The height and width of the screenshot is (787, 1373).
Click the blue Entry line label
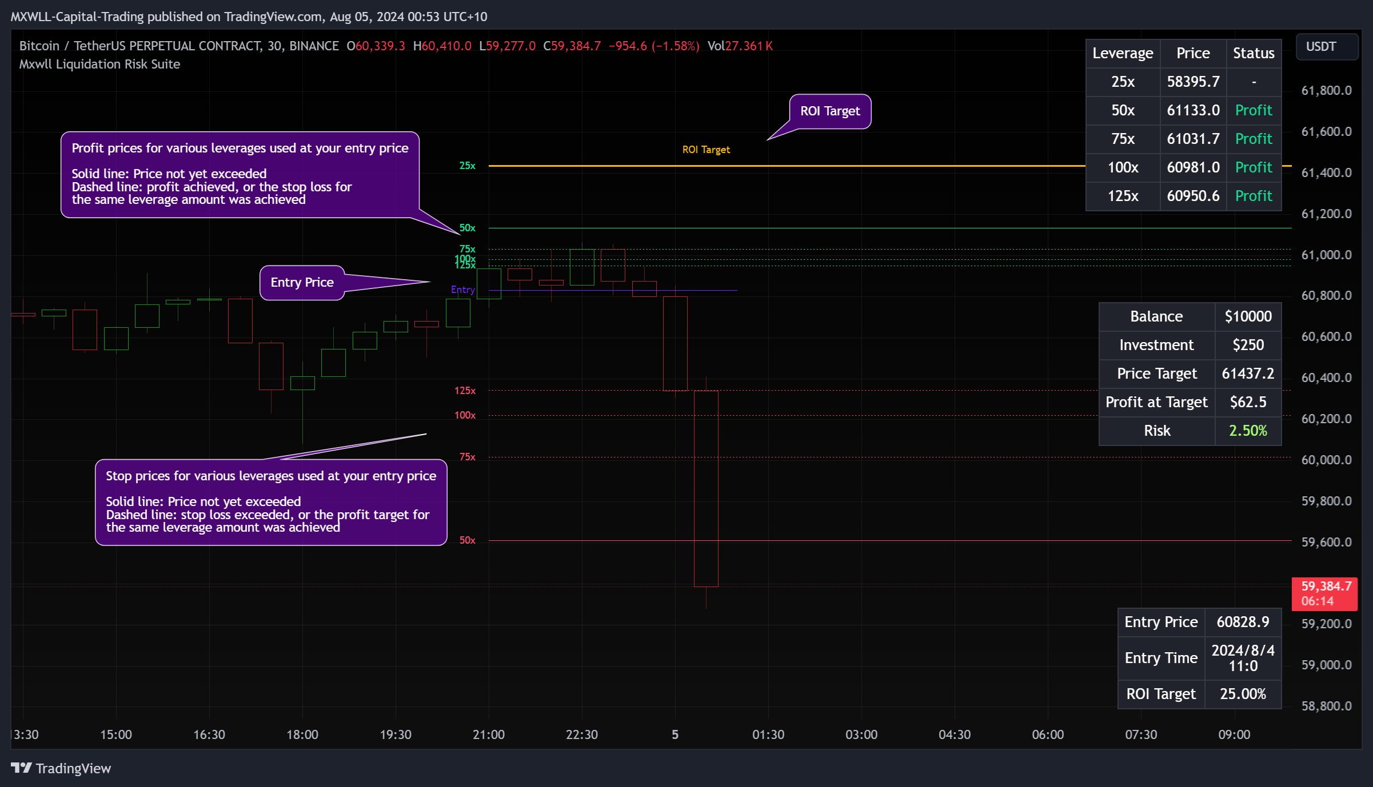462,290
